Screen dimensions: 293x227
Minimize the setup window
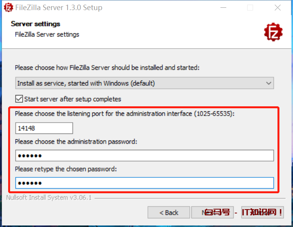(x=223, y=7)
